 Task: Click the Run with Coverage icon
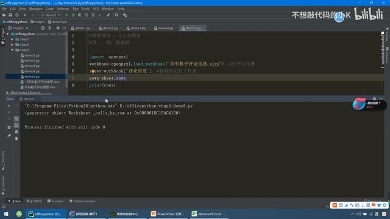(x=80, y=15)
